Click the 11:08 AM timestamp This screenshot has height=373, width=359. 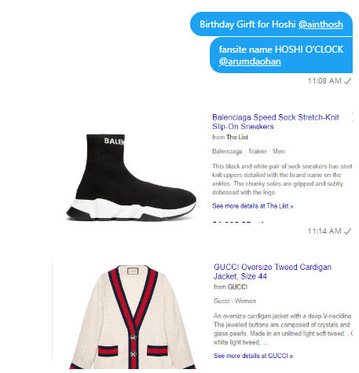pyautogui.click(x=324, y=81)
